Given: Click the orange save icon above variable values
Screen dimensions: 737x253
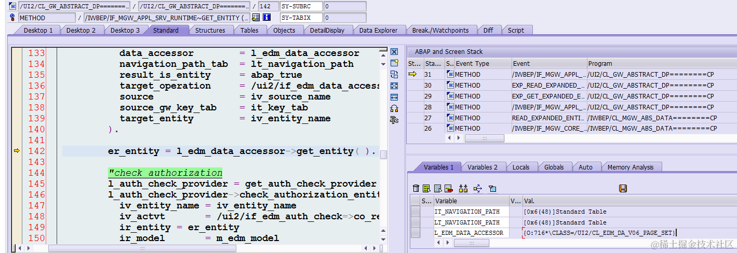Looking at the screenshot, I should (x=623, y=188).
